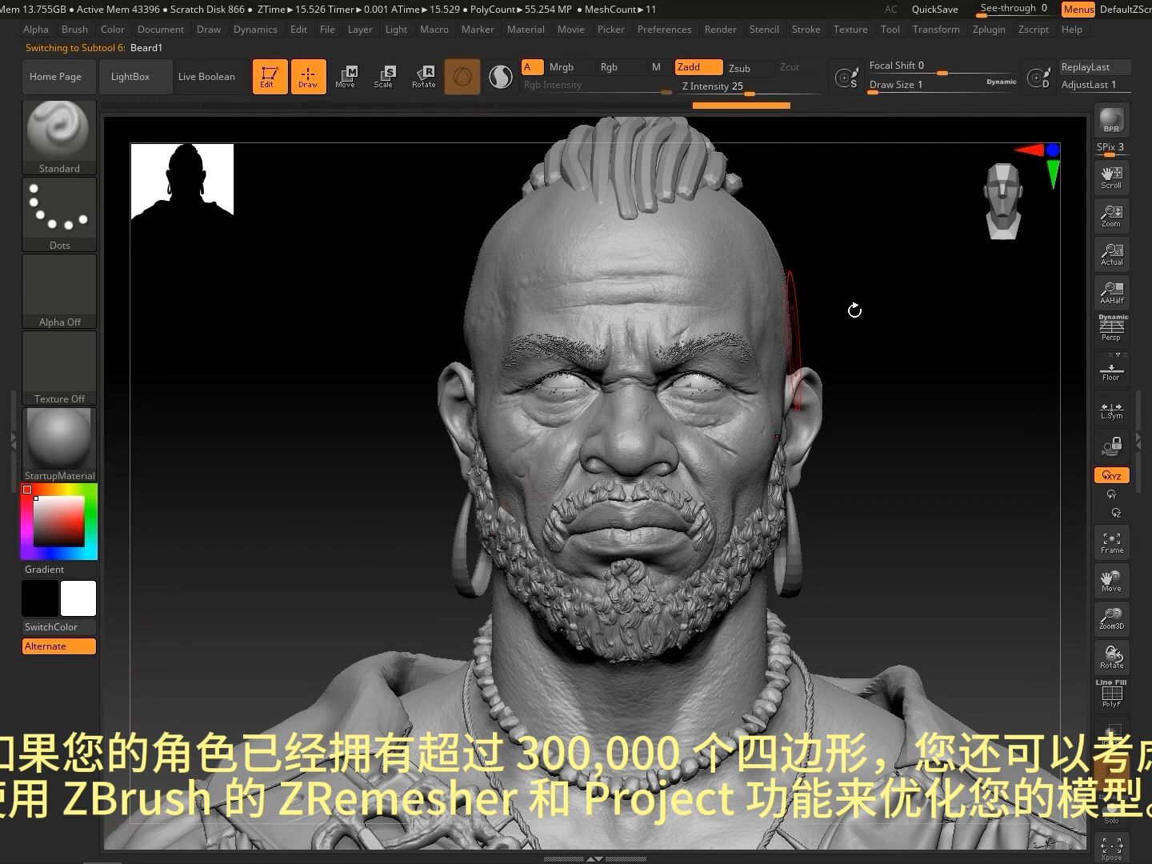This screenshot has width=1152, height=864.
Task: Expand the left tray divider arrow
Action: click(x=13, y=439)
